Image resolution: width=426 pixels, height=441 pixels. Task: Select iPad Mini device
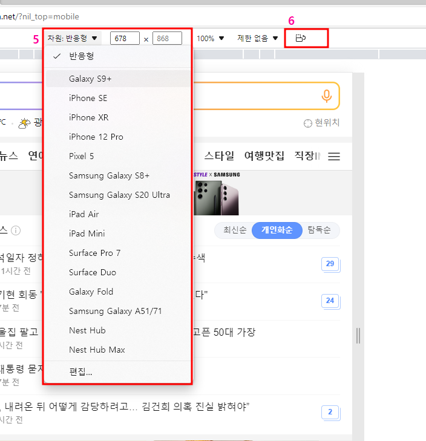coord(117,234)
